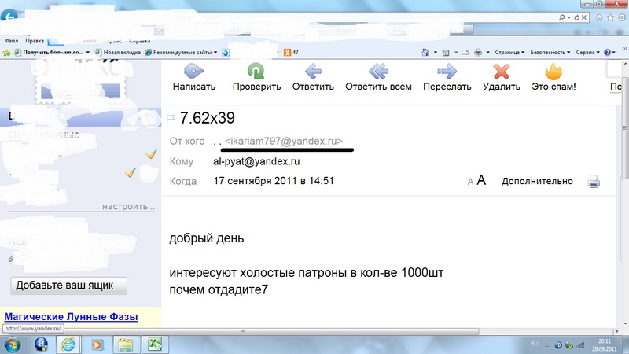Open Excel from the Windows taskbar
The image size is (629, 354).
coord(155,344)
